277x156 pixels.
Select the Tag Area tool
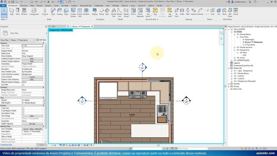coord(170,13)
